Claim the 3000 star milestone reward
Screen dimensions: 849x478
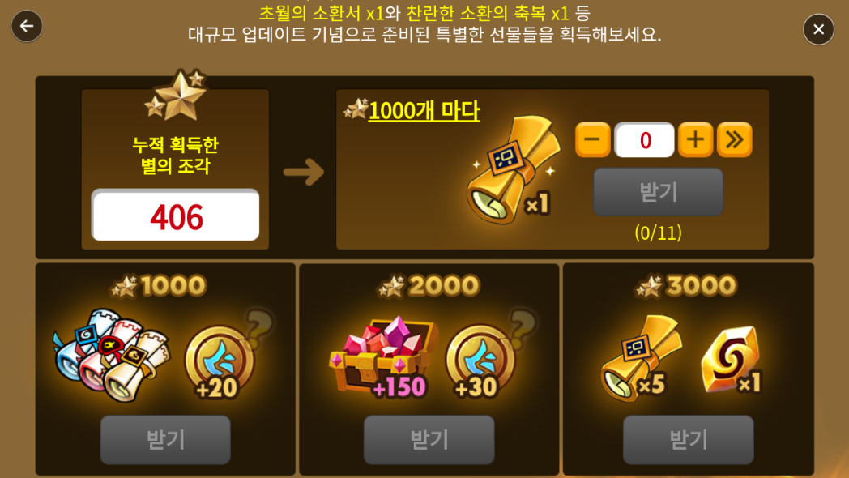click(x=688, y=440)
